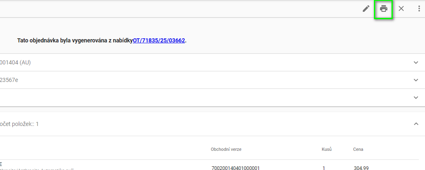Open the three-dot more options menu
This screenshot has height=170, width=425.
pyautogui.click(x=419, y=9)
